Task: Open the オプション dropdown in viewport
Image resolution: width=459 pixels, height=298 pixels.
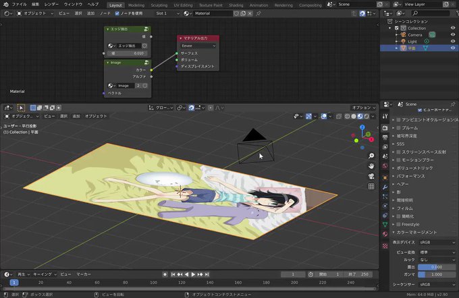Action: [x=363, y=108]
